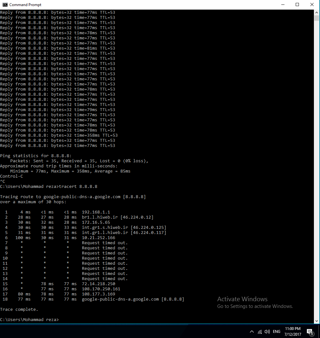Image resolution: width=320 pixels, height=338 pixels.
Task: Expand the hidden tray icons chevron
Action: coord(252,332)
